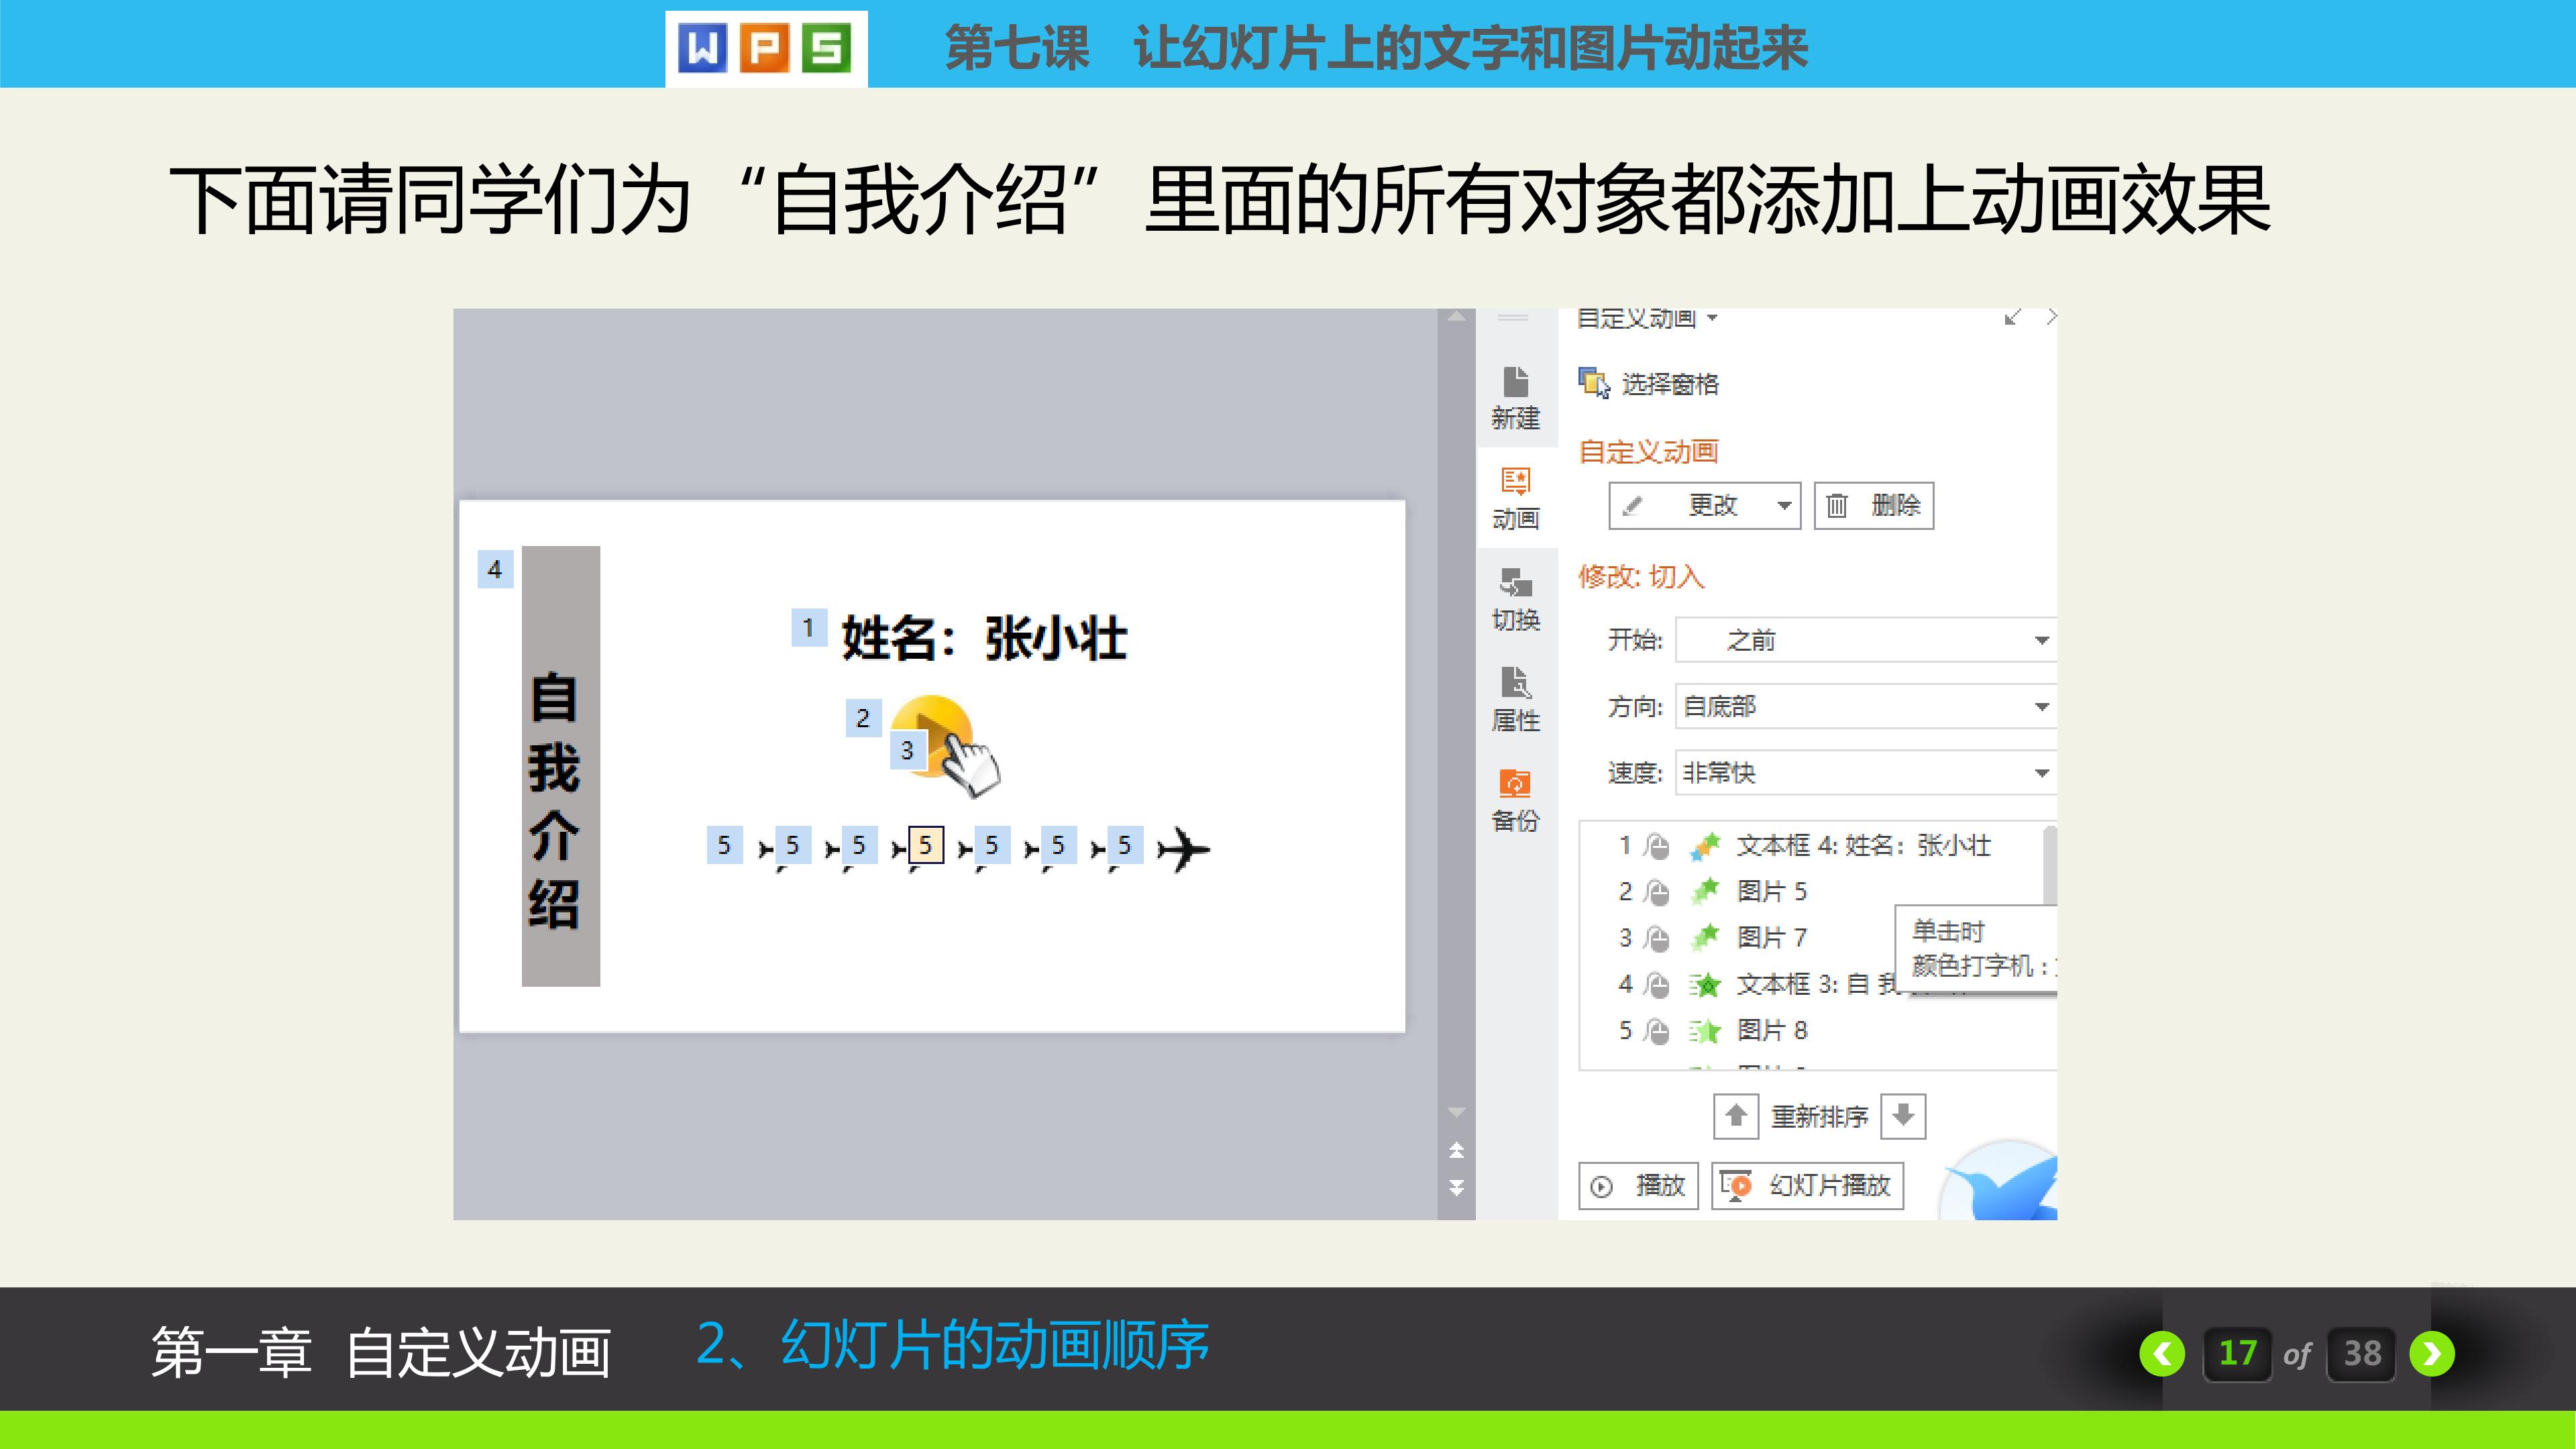Expand the 速度 speed dropdown showing 非常快

point(2041,773)
